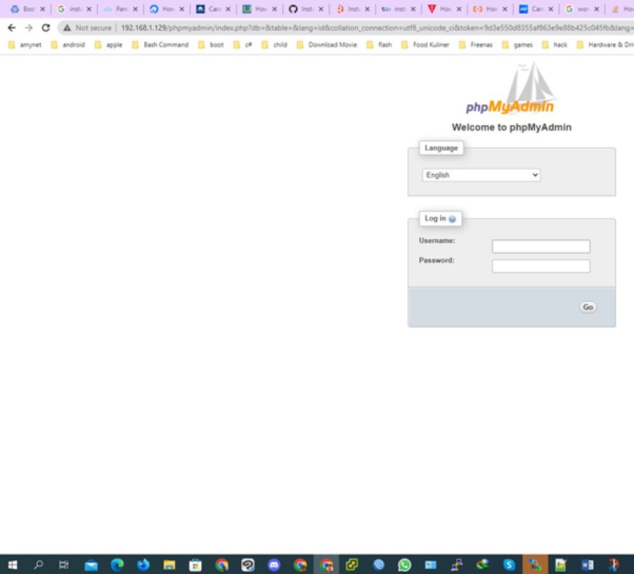The height and width of the screenshot is (574, 634).
Task: Open the Windows Start menu
Action: click(x=12, y=565)
